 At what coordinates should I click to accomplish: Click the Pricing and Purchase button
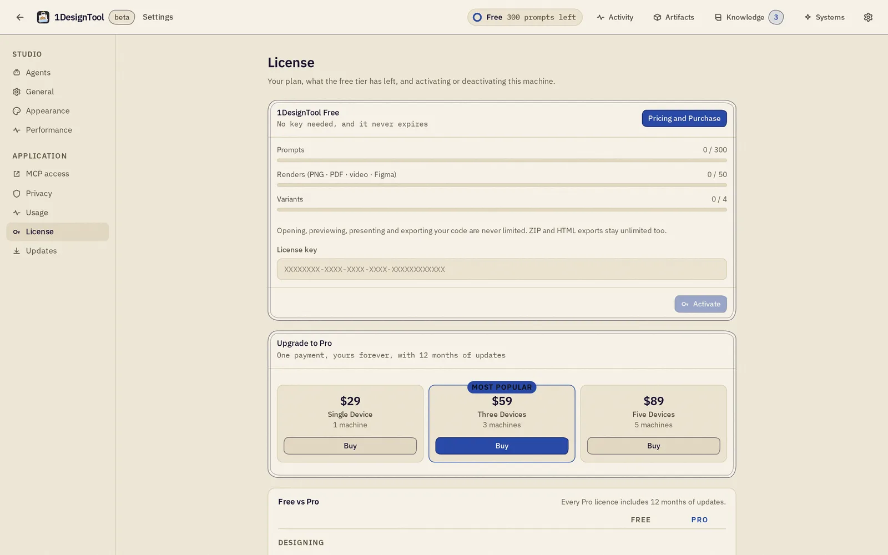(684, 118)
